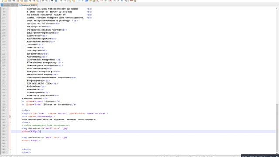Click the 'ПОЖ-пожарная опасность' line
Screen dimensions: 279x157
44,66
